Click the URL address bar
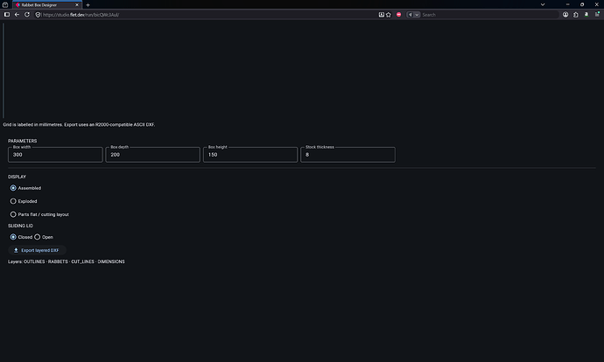This screenshot has width=604, height=362. coord(208,15)
